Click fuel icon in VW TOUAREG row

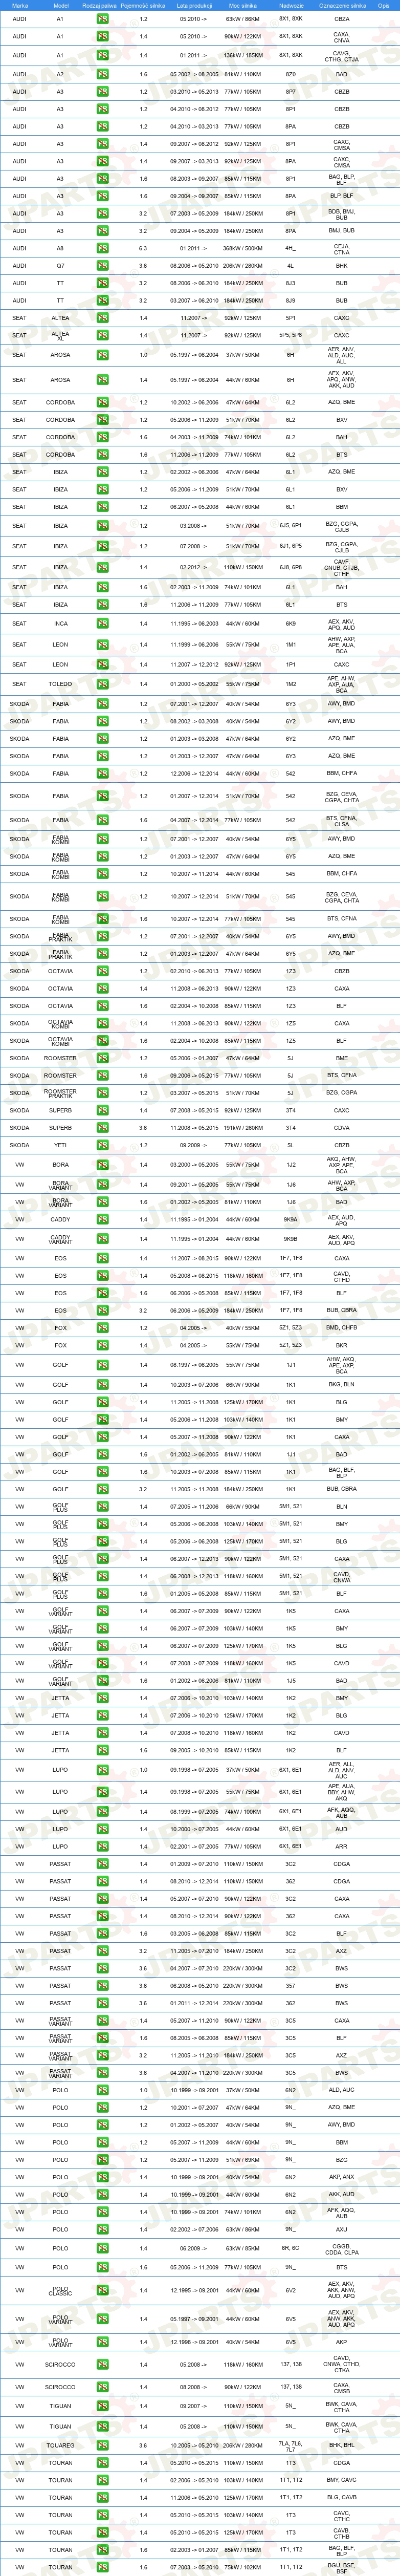(x=102, y=2445)
